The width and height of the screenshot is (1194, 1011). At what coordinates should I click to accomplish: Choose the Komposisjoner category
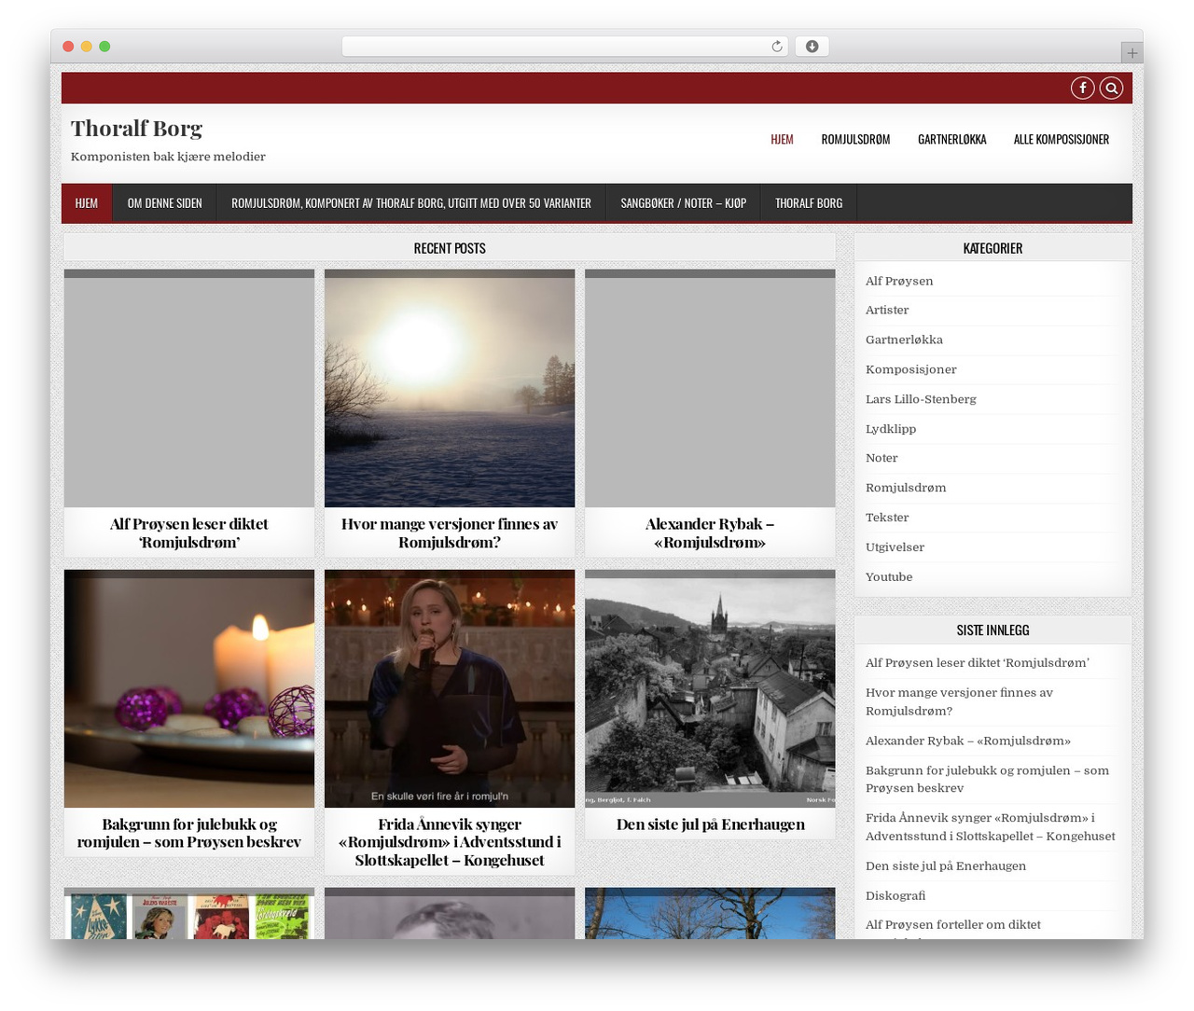tap(911, 369)
